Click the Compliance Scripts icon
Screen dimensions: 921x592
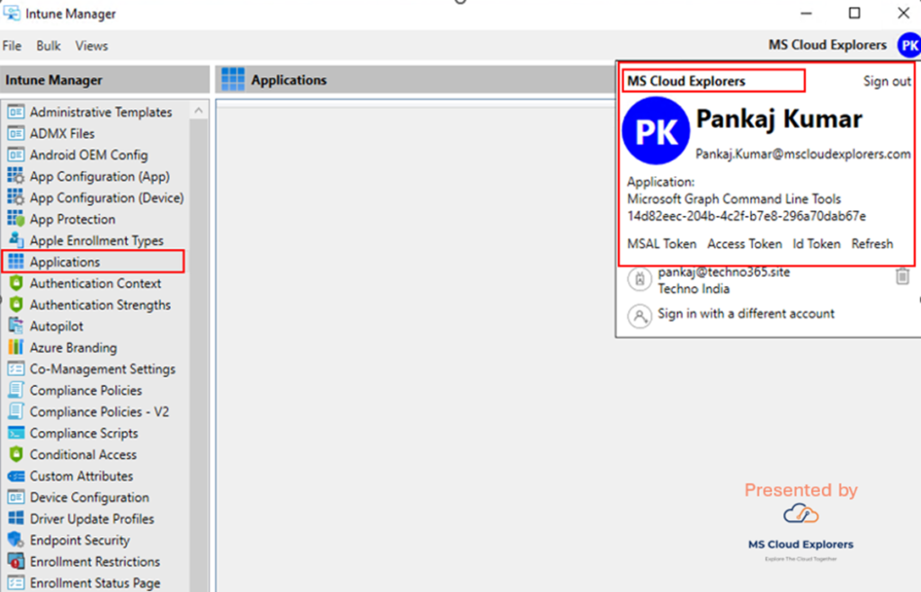tap(16, 434)
